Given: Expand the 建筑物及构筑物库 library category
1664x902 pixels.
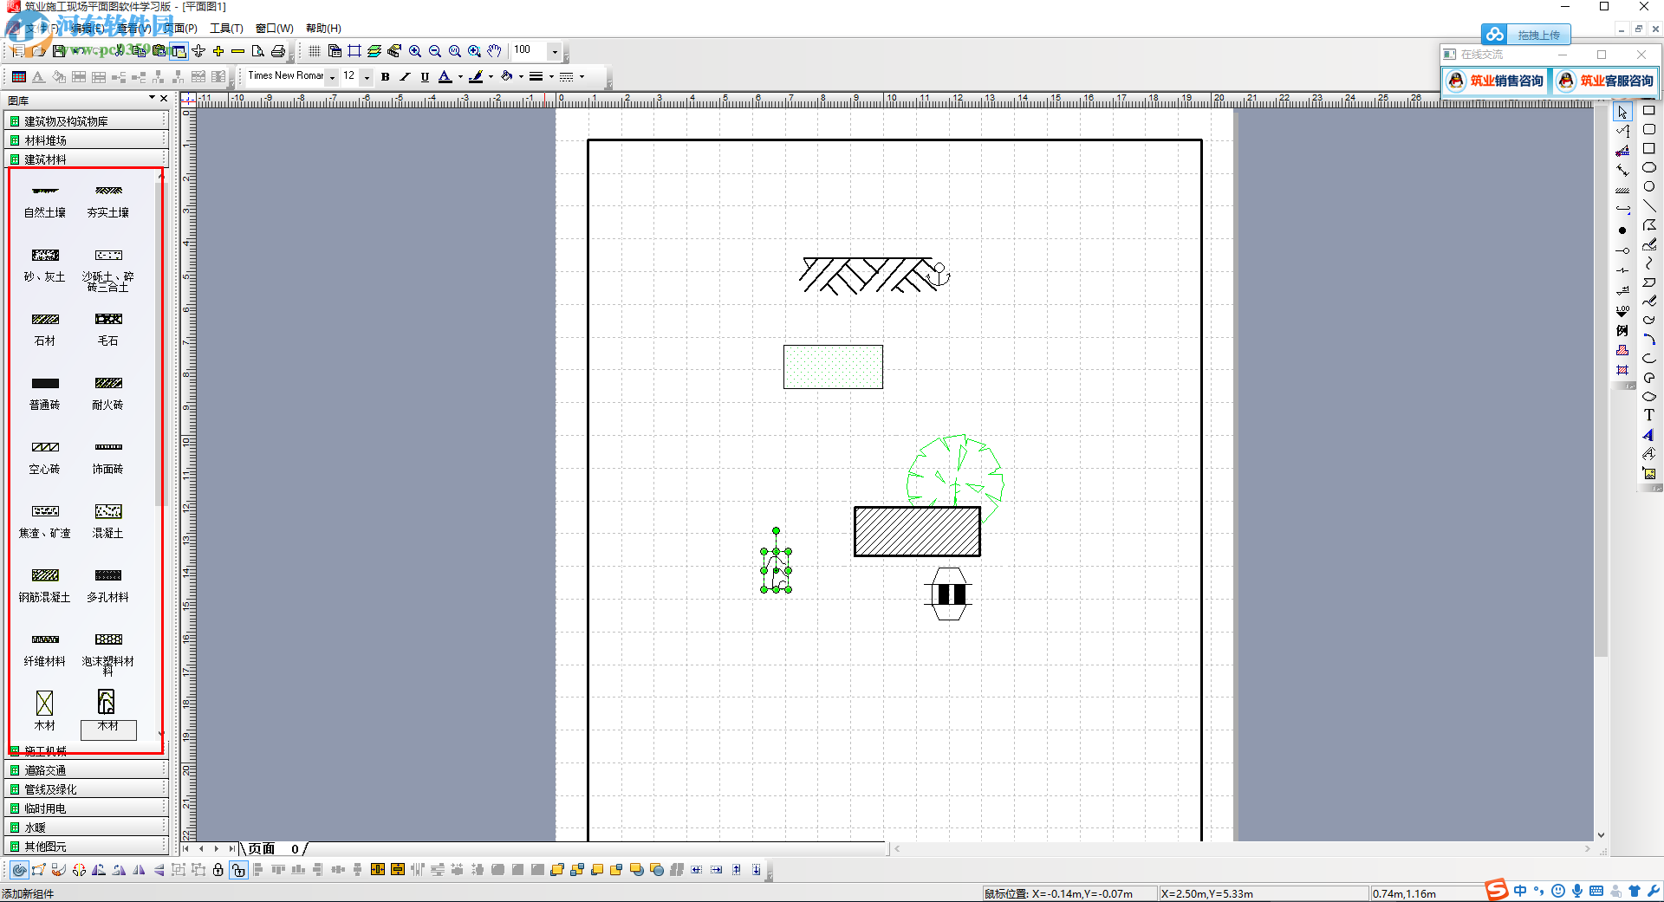Looking at the screenshot, I should click(x=86, y=121).
